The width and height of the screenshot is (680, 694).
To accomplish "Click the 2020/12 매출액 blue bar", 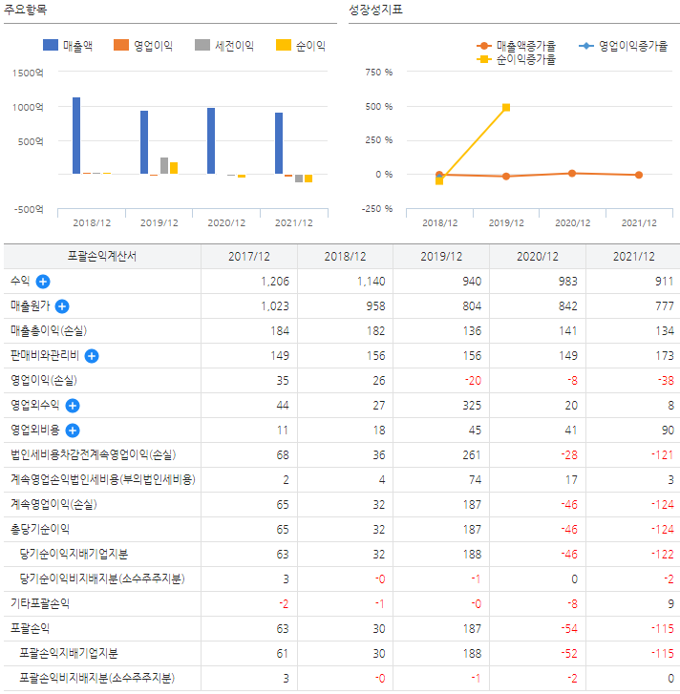I will pyautogui.click(x=211, y=140).
